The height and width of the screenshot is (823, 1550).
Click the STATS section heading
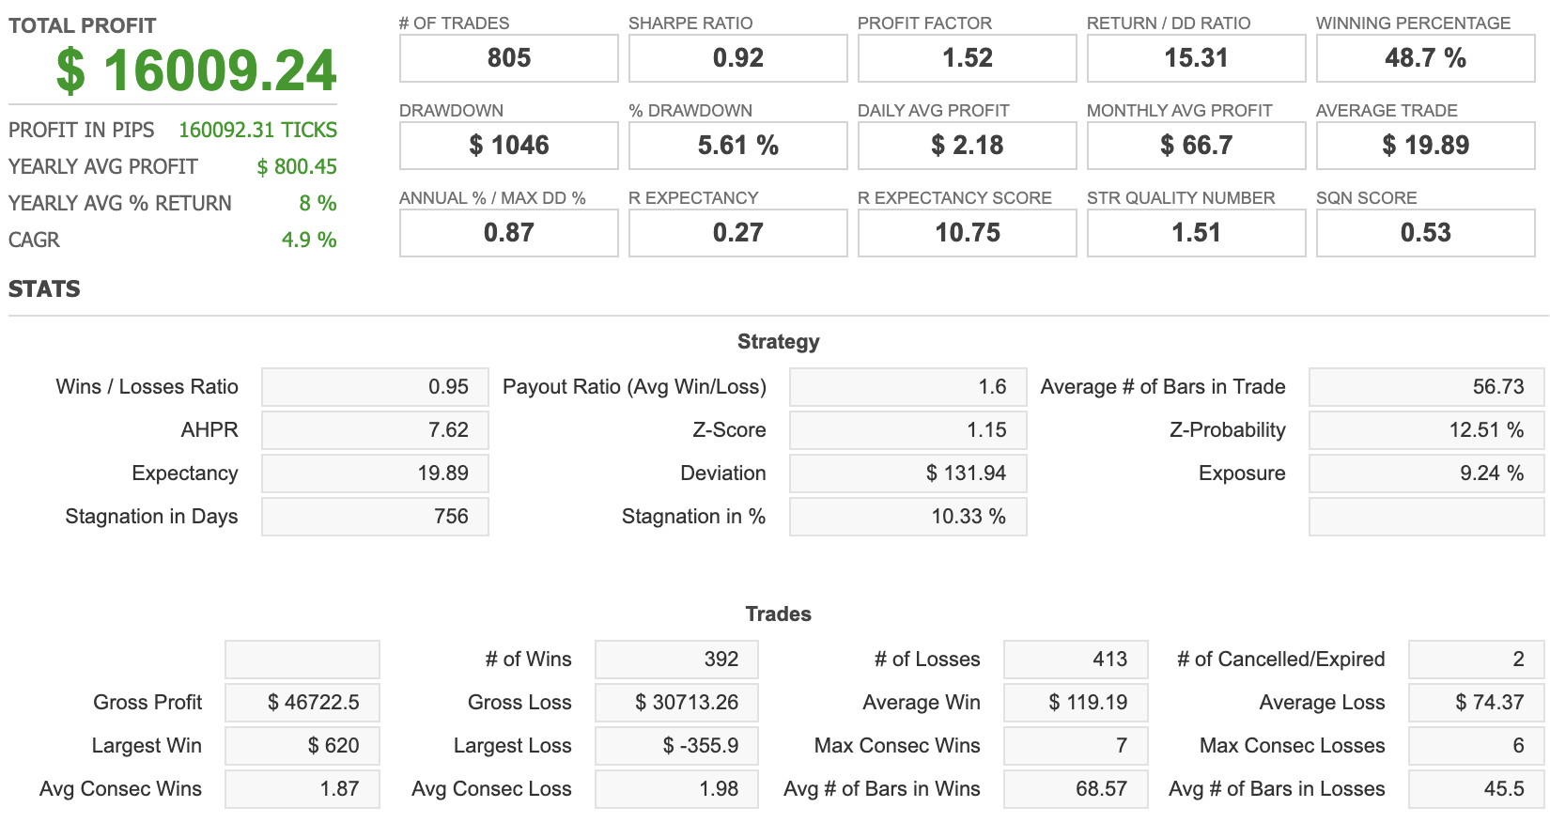(x=44, y=289)
